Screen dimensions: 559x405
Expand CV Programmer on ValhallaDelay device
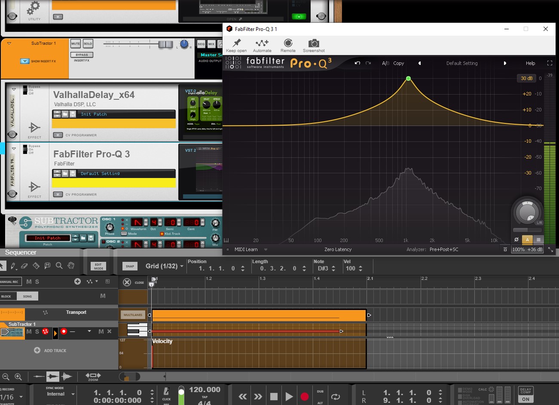click(58, 135)
